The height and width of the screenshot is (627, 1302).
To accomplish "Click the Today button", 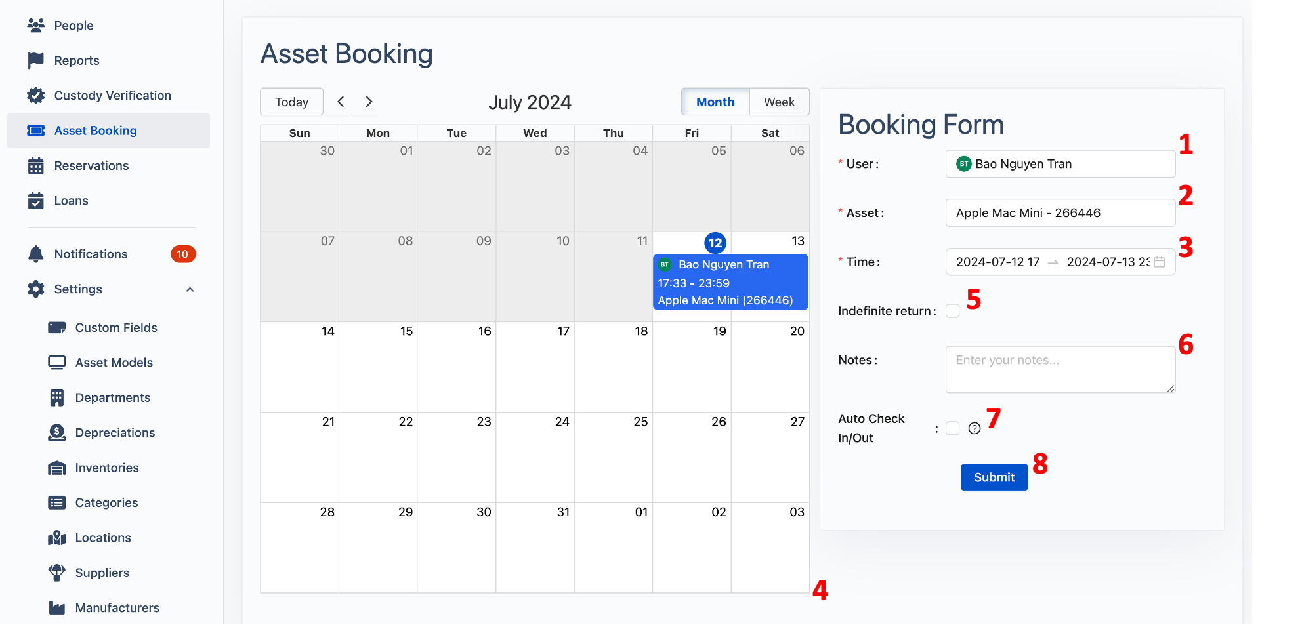I will coord(291,102).
